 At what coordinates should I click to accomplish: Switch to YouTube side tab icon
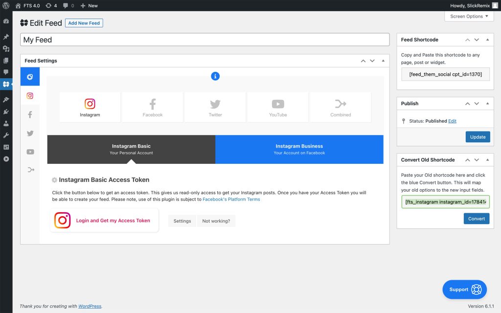coord(30,152)
